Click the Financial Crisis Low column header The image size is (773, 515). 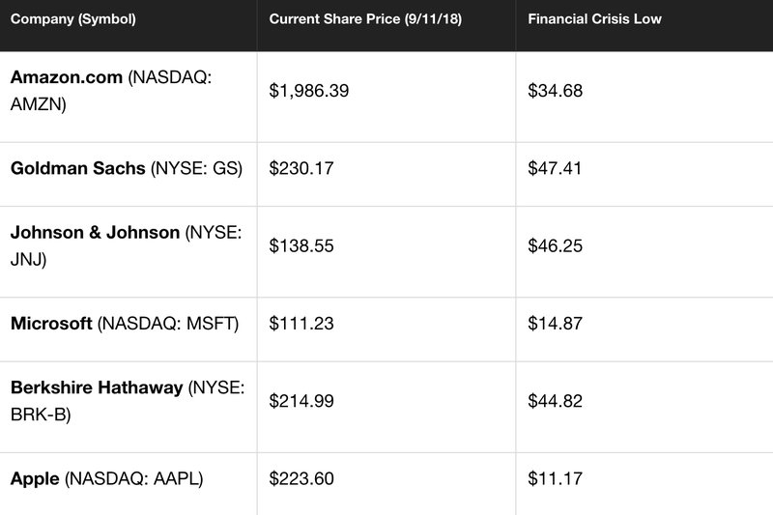click(x=594, y=19)
